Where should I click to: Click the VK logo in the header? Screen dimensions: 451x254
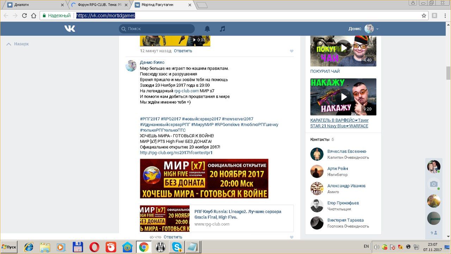coord(70,29)
